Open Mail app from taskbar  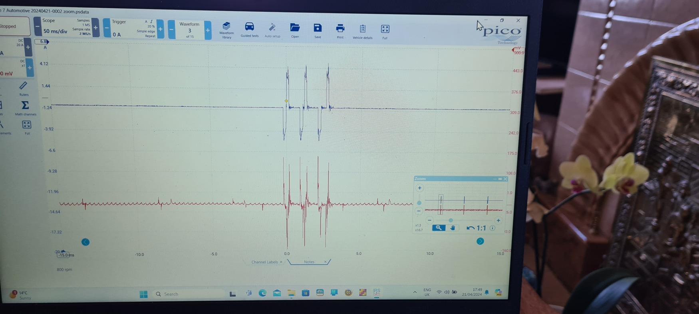coord(277,293)
